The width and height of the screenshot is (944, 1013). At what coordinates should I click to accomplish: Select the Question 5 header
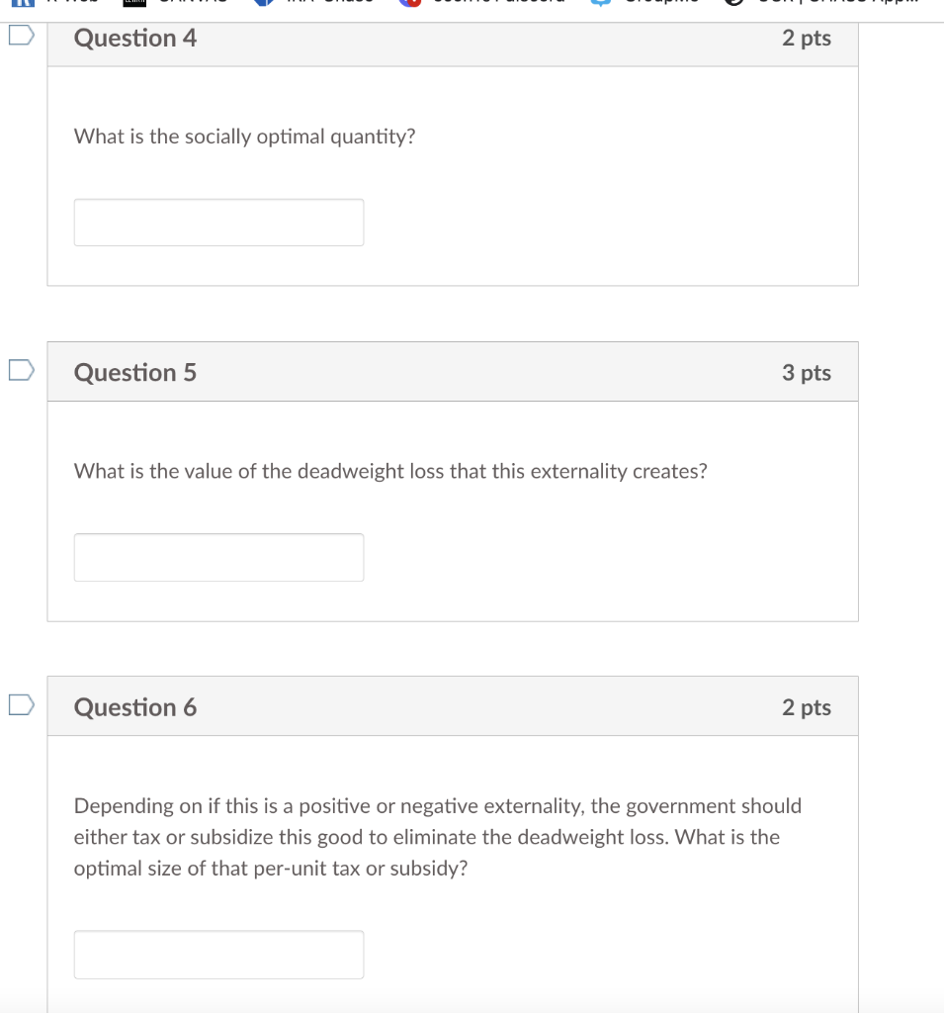click(134, 373)
